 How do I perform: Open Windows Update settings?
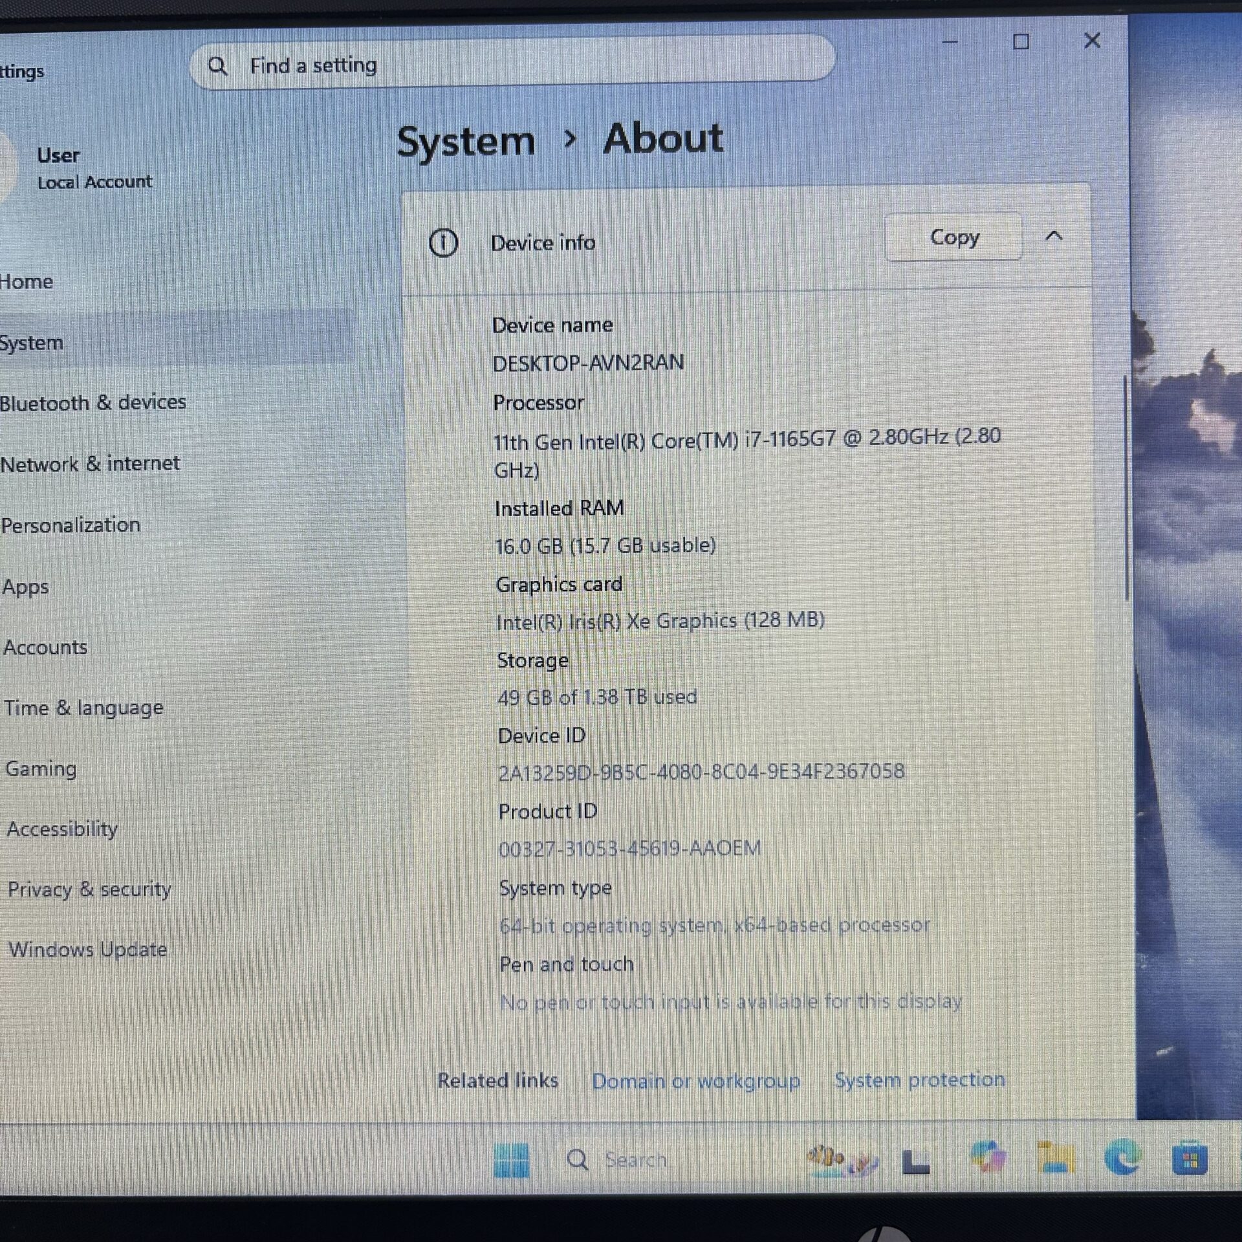point(88,950)
